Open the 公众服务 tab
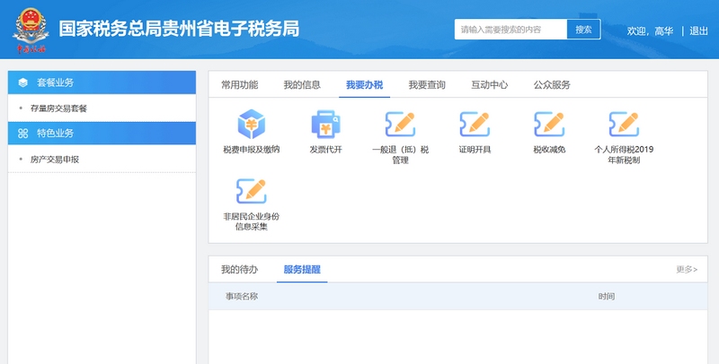719x364 pixels. (552, 84)
